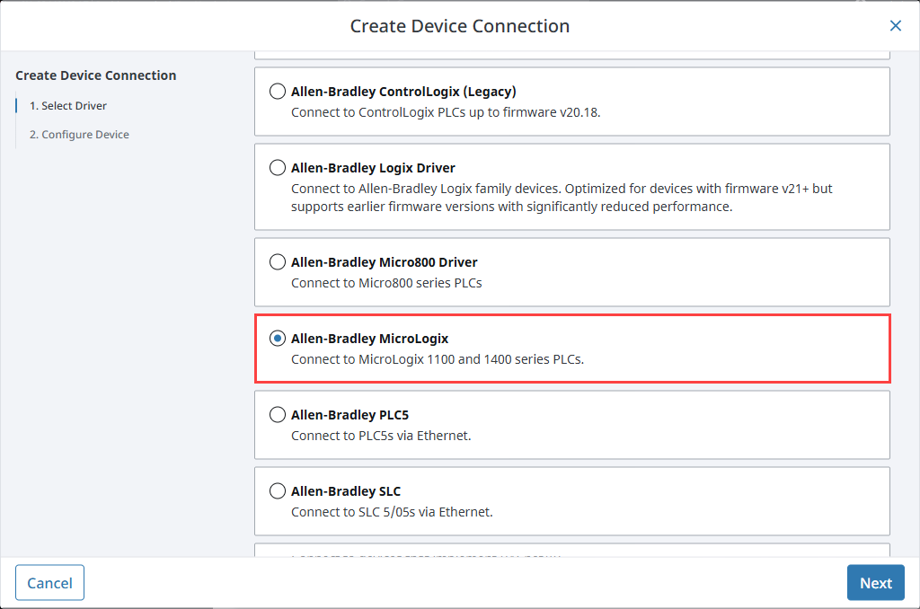Click Logix Driver description about firmware v21+
920x609 pixels.
coord(562,198)
